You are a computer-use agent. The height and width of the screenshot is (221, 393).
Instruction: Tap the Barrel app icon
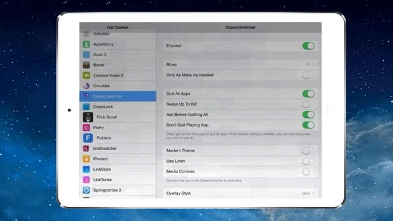[86, 65]
